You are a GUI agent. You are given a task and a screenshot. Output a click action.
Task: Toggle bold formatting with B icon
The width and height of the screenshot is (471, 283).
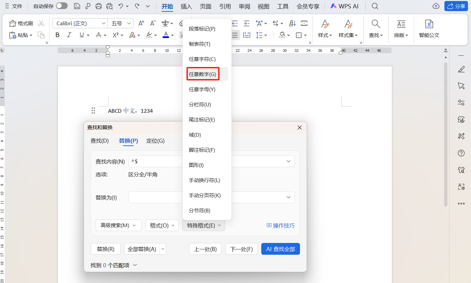[57, 35]
